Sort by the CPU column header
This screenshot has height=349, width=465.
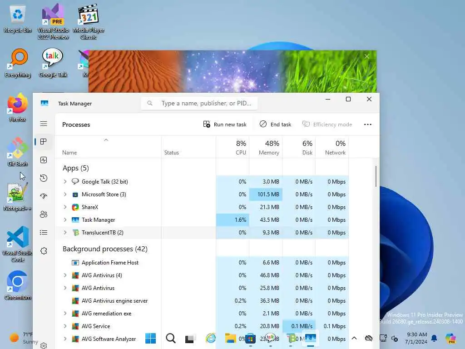(x=232, y=147)
